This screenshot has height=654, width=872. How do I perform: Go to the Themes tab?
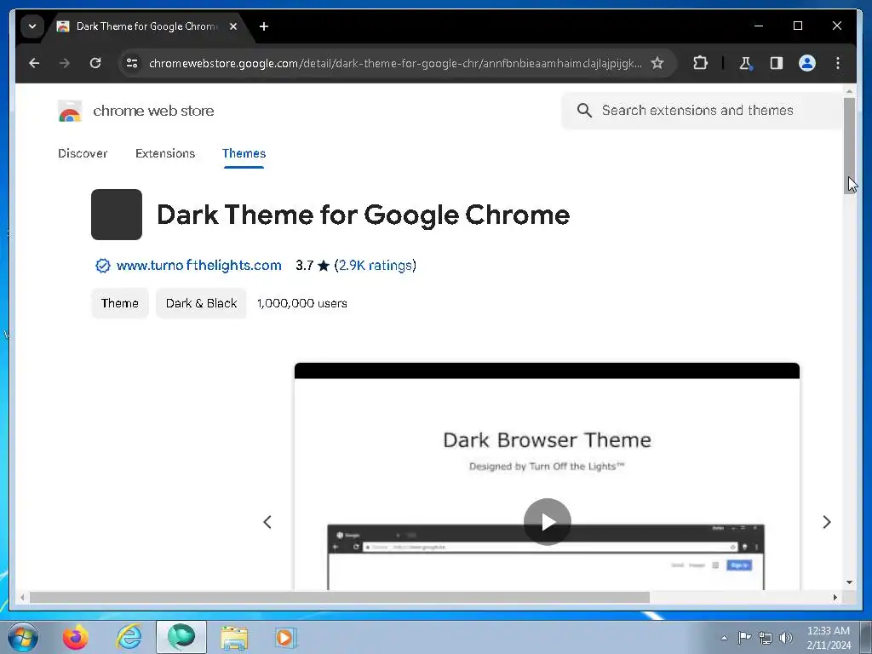244,153
